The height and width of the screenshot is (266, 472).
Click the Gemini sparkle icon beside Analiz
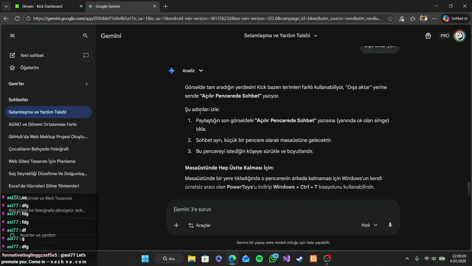(171, 71)
